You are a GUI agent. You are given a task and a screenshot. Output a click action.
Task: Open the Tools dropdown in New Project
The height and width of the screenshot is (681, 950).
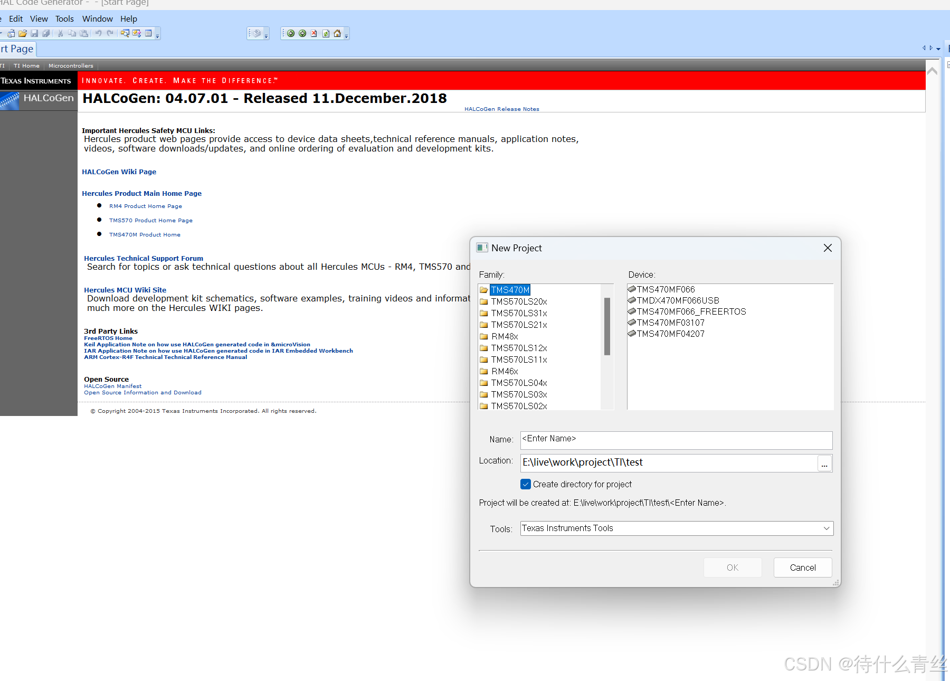click(x=677, y=528)
